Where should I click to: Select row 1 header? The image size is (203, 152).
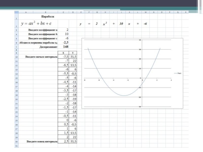(16, 16)
